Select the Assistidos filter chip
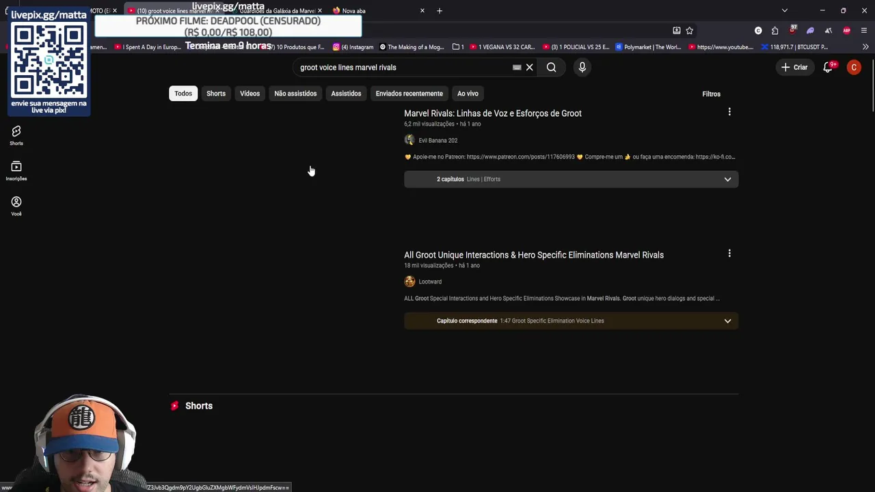 click(x=346, y=94)
